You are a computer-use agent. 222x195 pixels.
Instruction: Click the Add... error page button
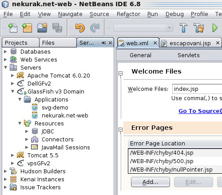pos(151,182)
